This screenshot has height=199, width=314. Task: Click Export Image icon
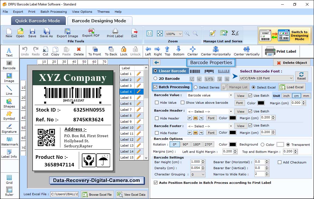67,33
